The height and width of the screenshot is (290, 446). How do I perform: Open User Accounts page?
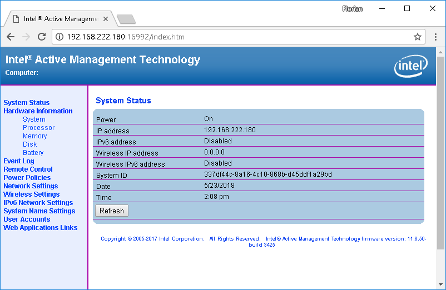pos(27,219)
